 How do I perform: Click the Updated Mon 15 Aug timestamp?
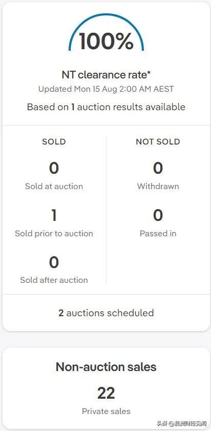(x=106, y=89)
